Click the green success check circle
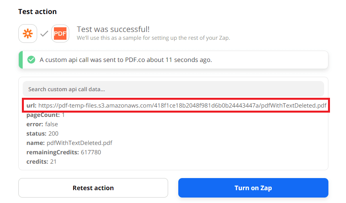The image size is (346, 203). [31, 60]
